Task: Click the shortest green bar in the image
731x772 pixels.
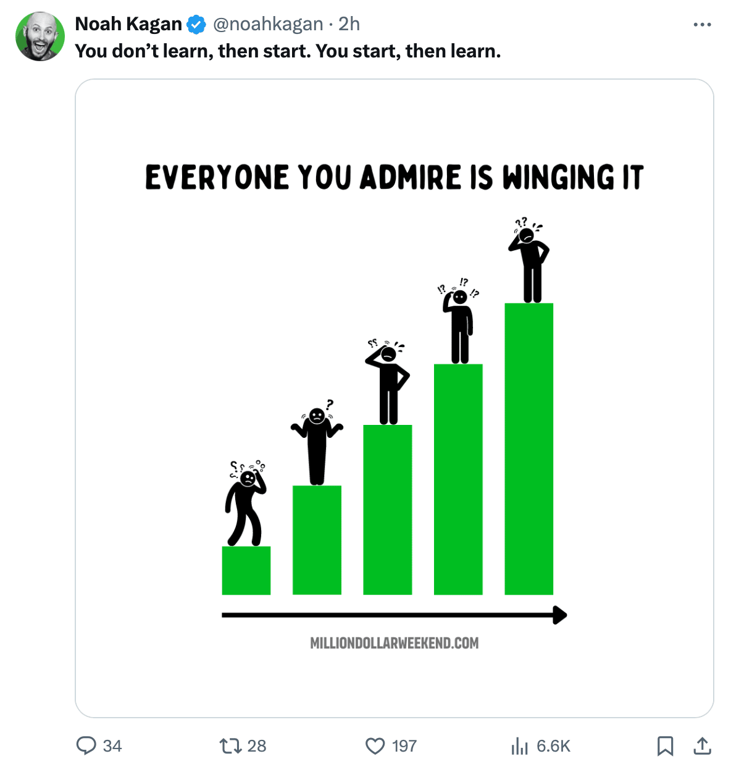Action: pyautogui.click(x=246, y=571)
